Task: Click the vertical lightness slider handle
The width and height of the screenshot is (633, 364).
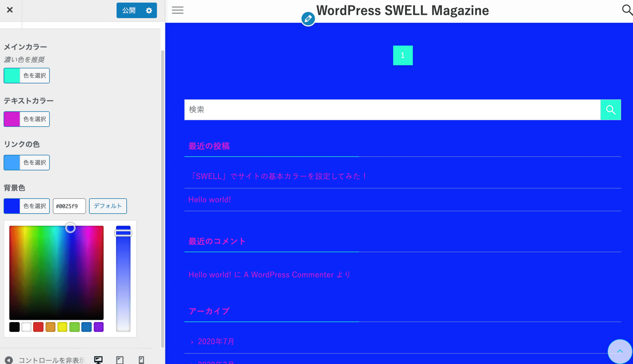Action: (123, 233)
